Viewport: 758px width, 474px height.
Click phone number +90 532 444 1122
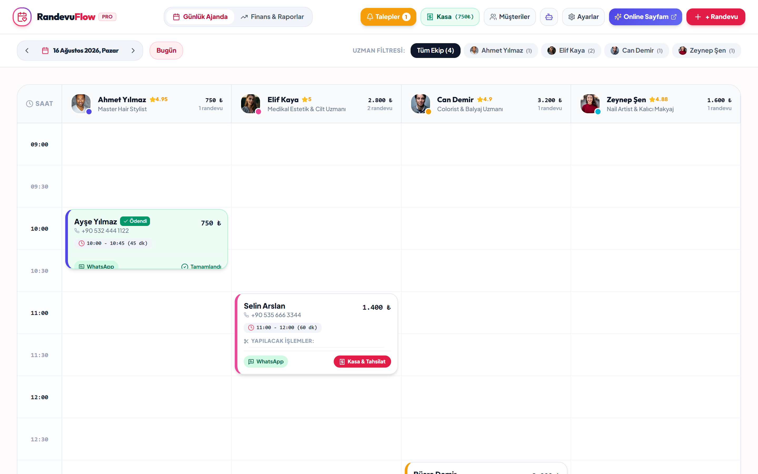[x=105, y=231]
